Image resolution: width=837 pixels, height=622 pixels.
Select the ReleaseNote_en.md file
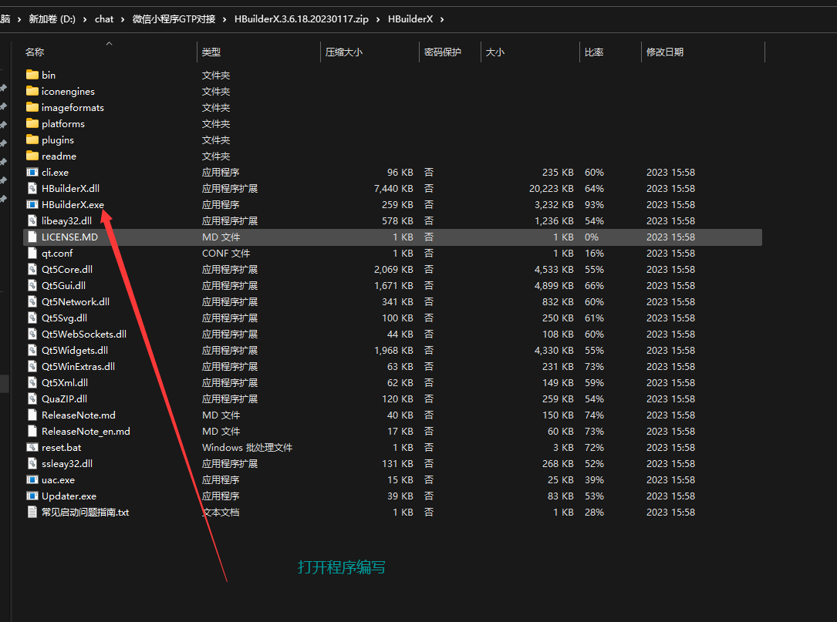86,432
